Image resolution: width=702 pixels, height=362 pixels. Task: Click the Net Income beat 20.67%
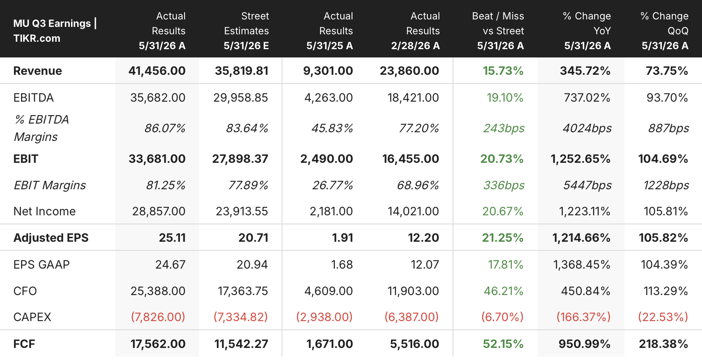click(503, 211)
